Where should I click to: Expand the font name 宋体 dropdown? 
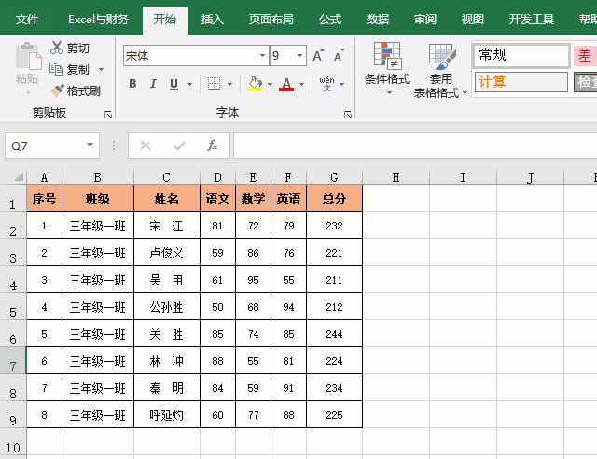[x=262, y=56]
